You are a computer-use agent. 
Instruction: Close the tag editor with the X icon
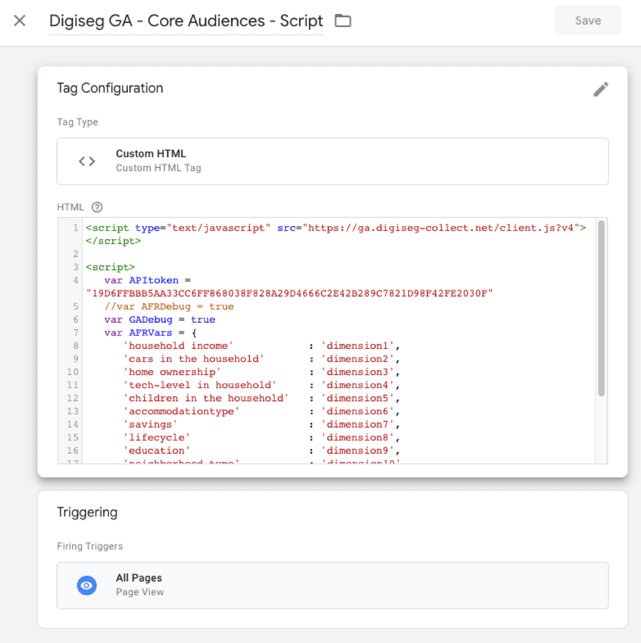[20, 20]
